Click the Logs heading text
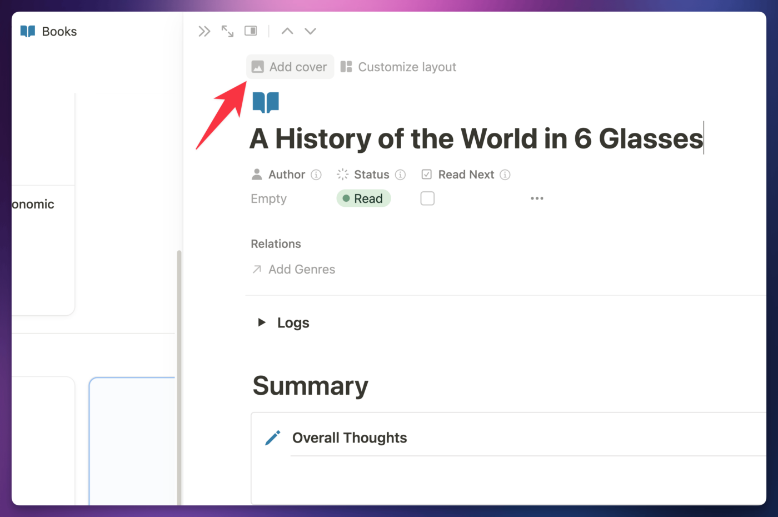Viewport: 778px width, 517px height. pyautogui.click(x=293, y=323)
